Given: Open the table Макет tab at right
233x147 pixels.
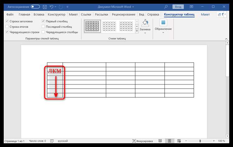Looking at the screenshot, I should (205, 14).
